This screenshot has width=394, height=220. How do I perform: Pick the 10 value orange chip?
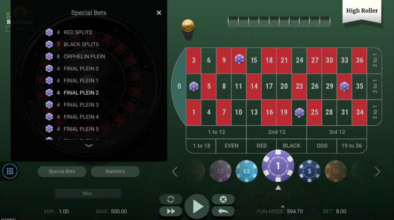(336, 171)
